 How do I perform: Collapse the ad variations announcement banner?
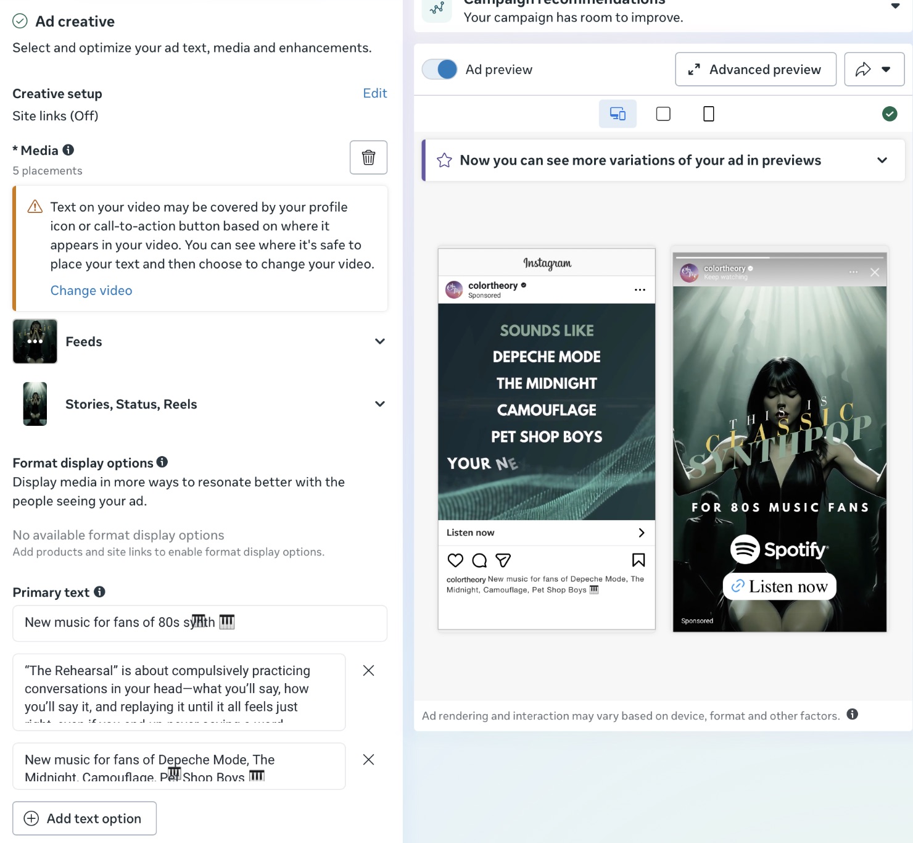[881, 160]
